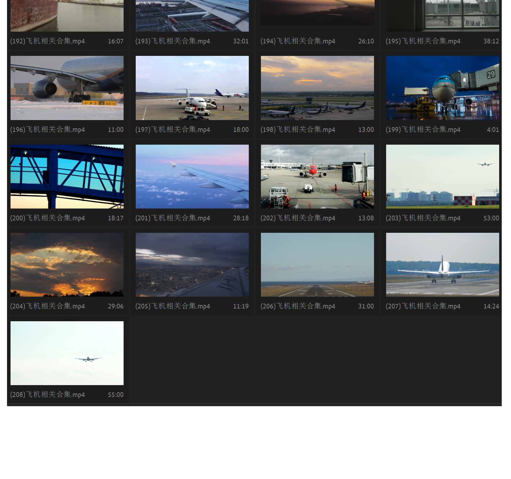Image resolution: width=511 pixels, height=479 pixels.
Task: Click duration 11:00 of clip (196)
Action: click(x=116, y=130)
